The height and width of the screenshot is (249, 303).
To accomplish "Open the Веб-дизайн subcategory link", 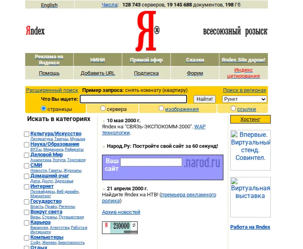I will click(68, 192).
